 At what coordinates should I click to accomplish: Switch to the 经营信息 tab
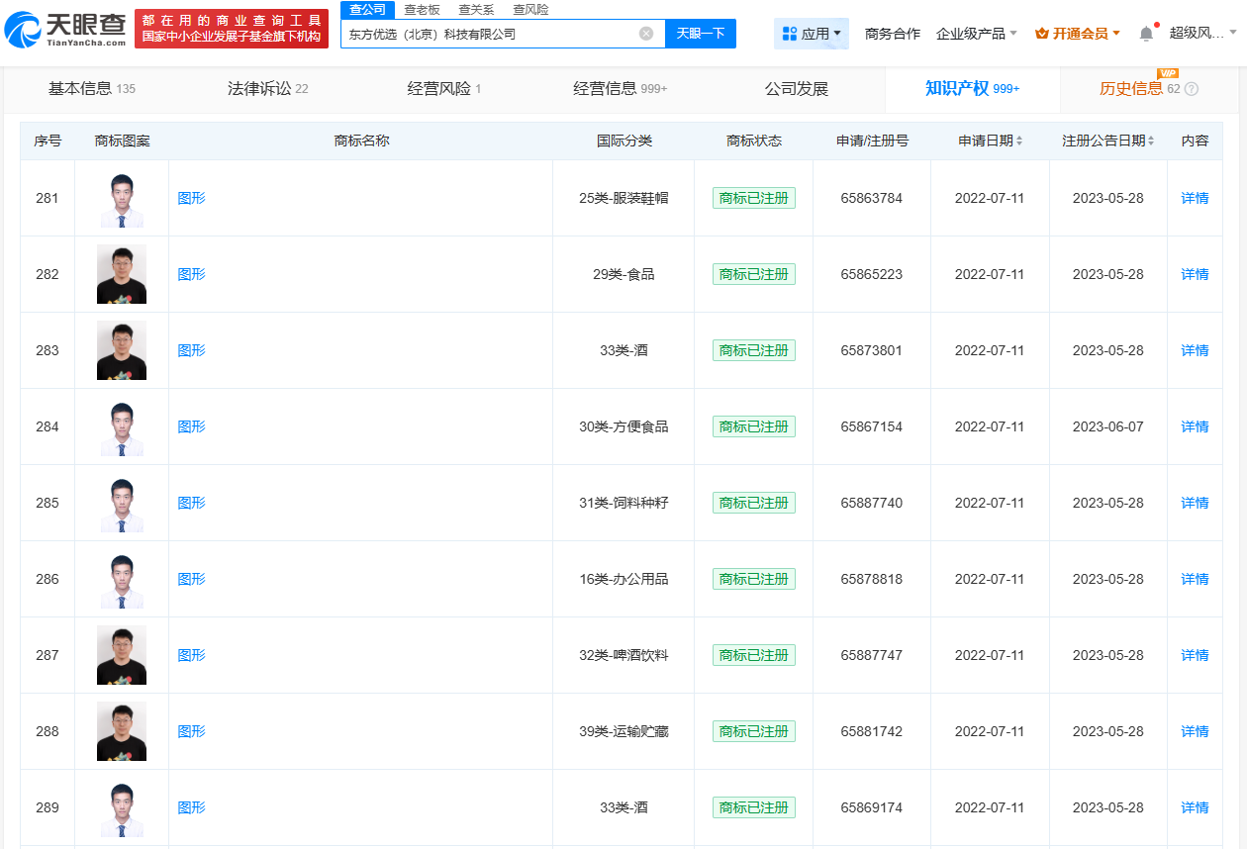click(620, 89)
